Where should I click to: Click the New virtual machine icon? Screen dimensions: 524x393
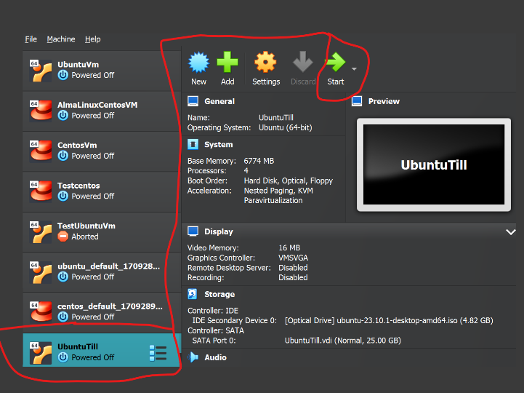pyautogui.click(x=198, y=63)
